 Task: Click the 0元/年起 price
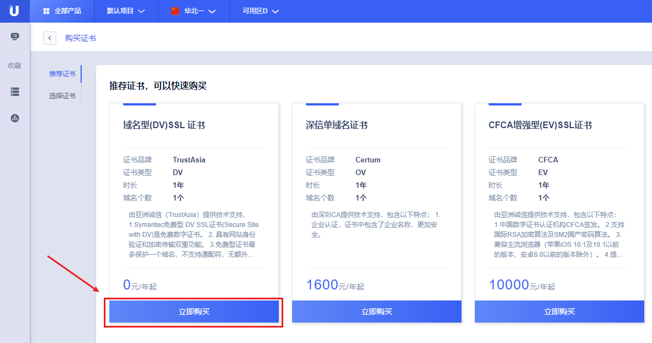[x=140, y=285]
